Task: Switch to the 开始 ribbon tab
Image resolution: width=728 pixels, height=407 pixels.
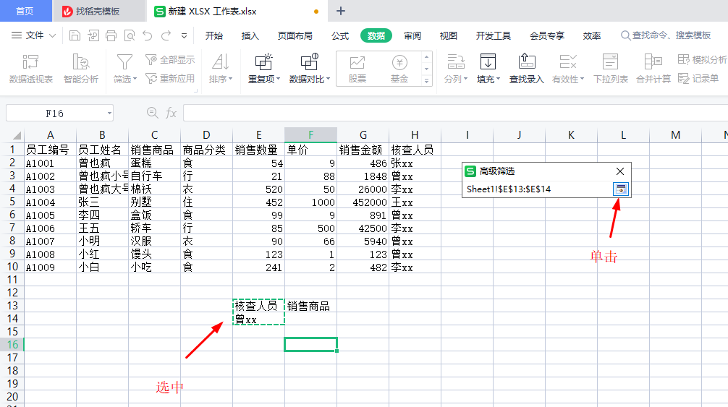Action: coord(214,35)
